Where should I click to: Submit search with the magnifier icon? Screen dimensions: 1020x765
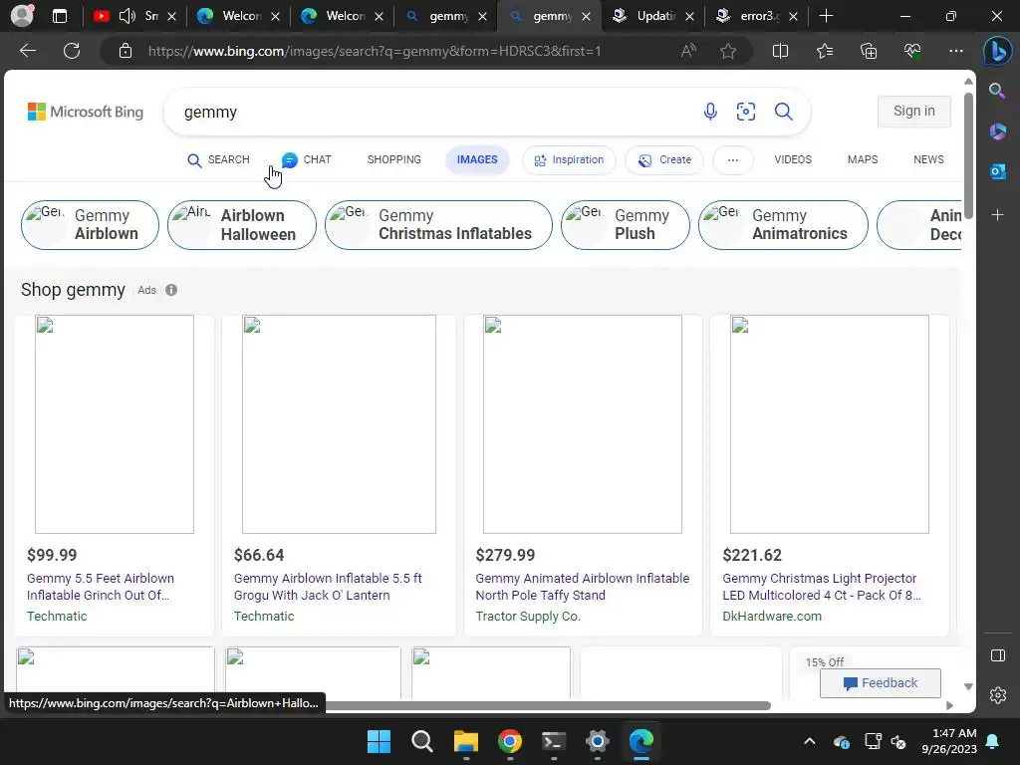(783, 112)
